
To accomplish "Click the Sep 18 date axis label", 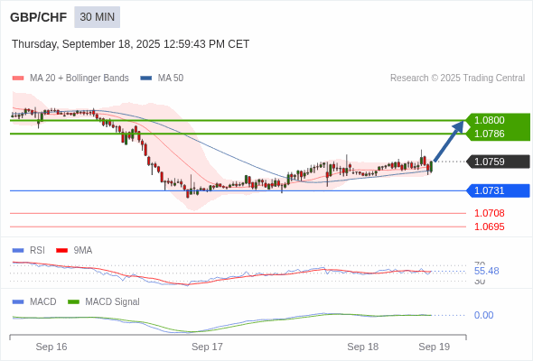I will [x=362, y=347].
